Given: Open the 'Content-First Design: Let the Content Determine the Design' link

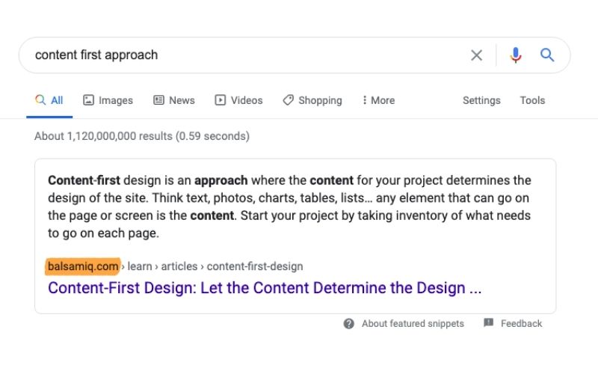Looking at the screenshot, I should 265,288.
